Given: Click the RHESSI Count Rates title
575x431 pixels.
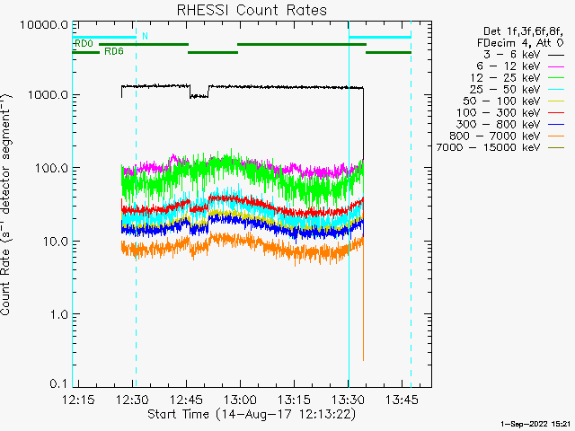Looking at the screenshot, I should [x=252, y=10].
